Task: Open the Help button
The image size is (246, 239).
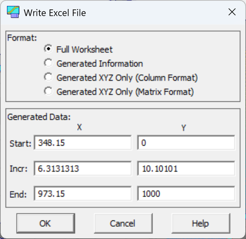Action: point(201,223)
